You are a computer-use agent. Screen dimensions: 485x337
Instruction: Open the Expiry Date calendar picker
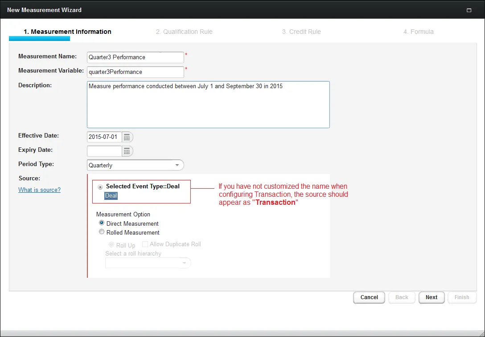(x=127, y=151)
